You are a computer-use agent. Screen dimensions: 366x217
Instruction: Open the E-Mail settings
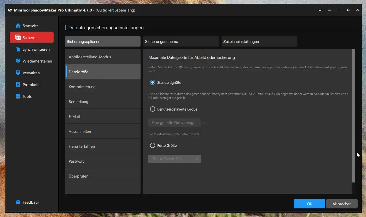103,116
